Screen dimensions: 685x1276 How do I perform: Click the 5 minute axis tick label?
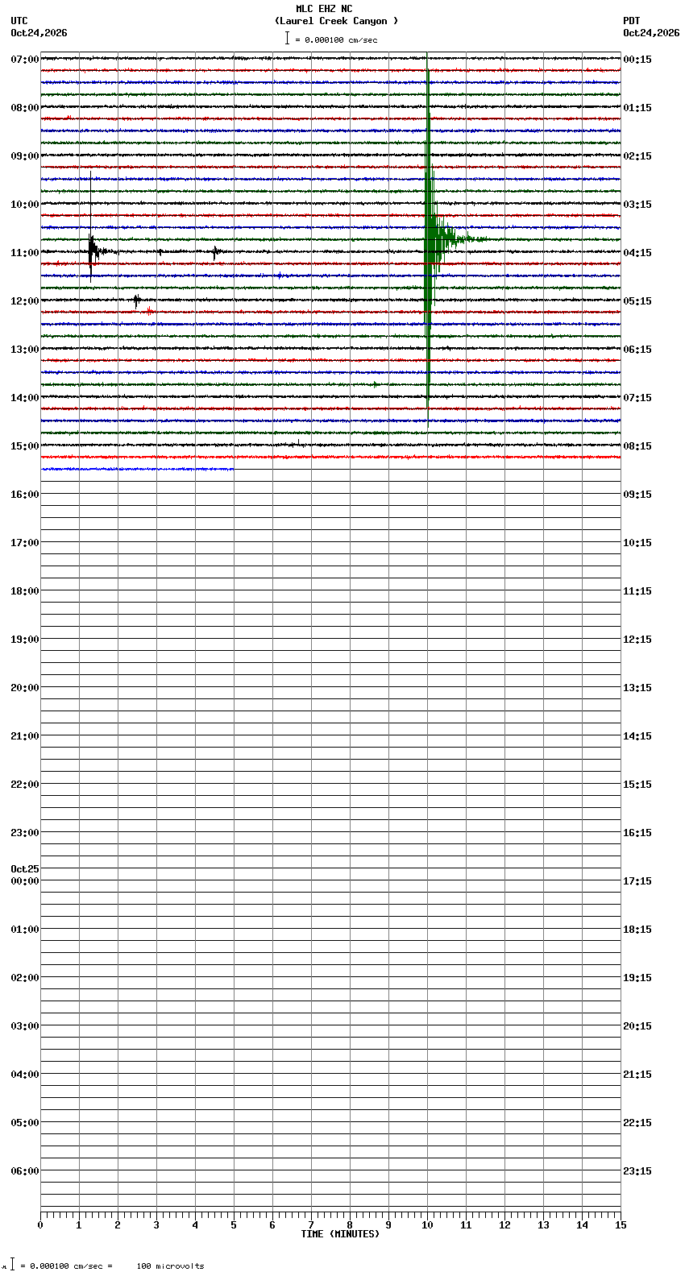pyautogui.click(x=234, y=1225)
